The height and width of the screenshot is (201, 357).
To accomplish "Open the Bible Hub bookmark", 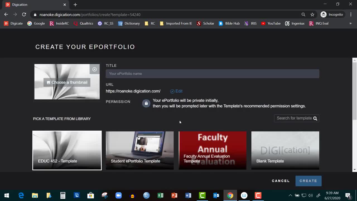I will (x=229, y=23).
